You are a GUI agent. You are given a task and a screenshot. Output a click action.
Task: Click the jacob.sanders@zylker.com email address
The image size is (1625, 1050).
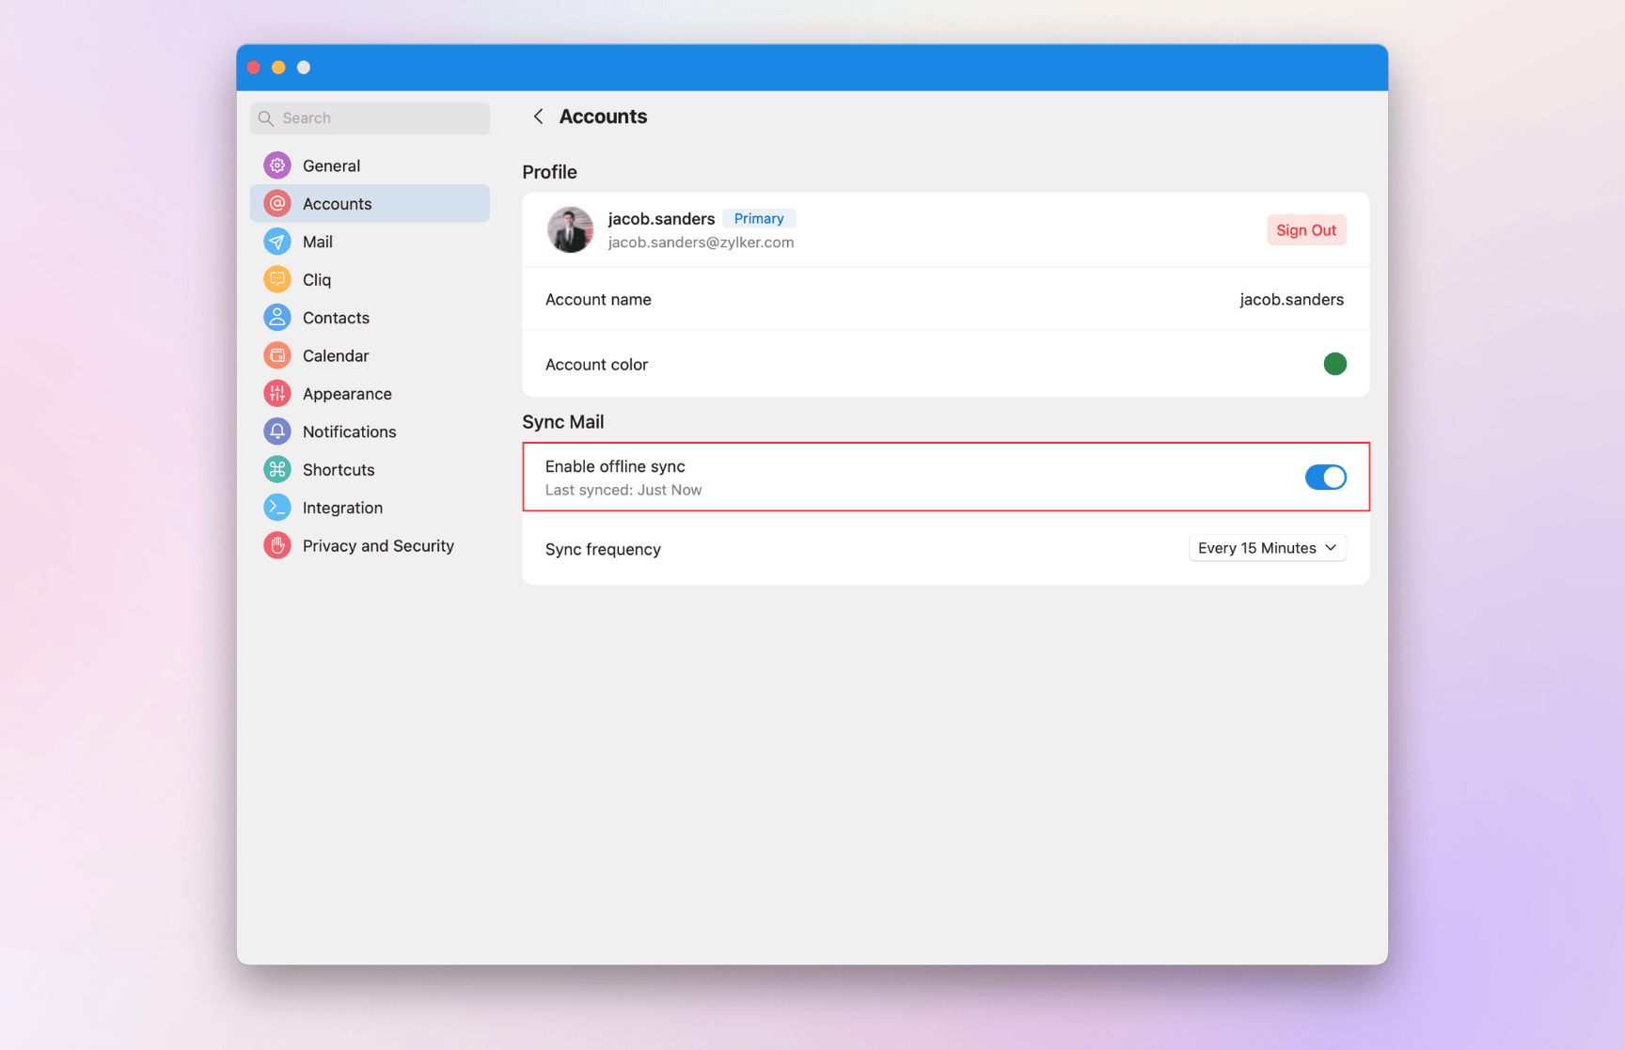701,243
